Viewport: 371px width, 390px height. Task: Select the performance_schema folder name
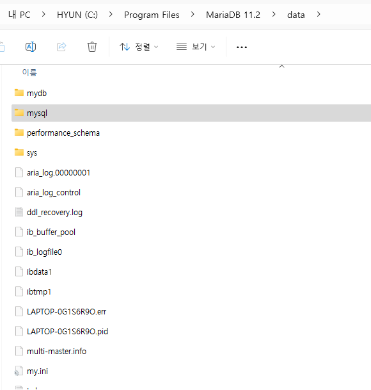[x=63, y=133]
